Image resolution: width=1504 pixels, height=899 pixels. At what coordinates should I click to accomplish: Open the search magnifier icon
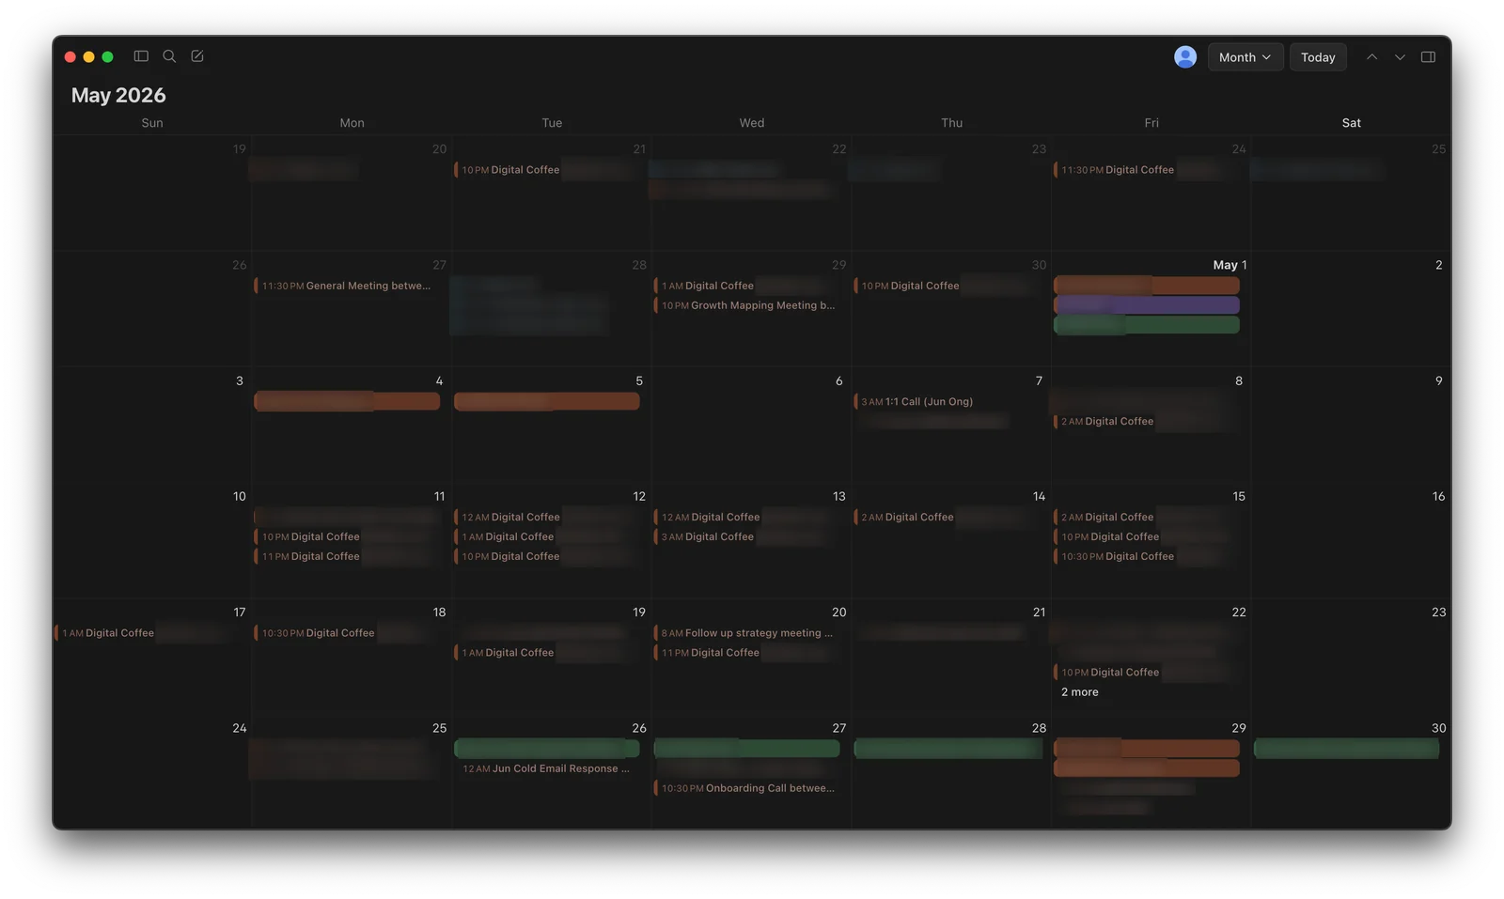(x=169, y=56)
